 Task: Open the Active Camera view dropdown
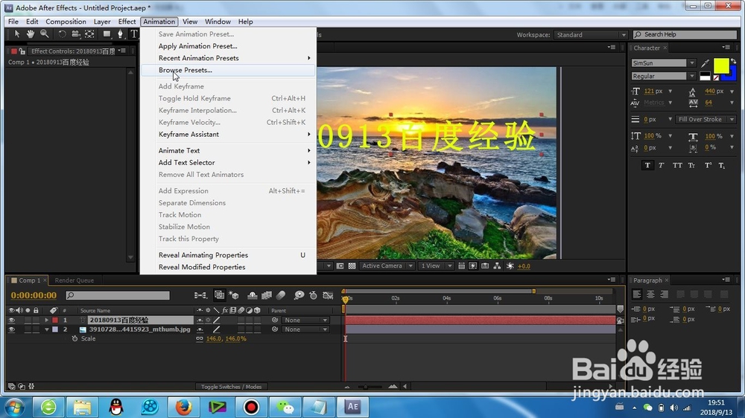coord(386,266)
